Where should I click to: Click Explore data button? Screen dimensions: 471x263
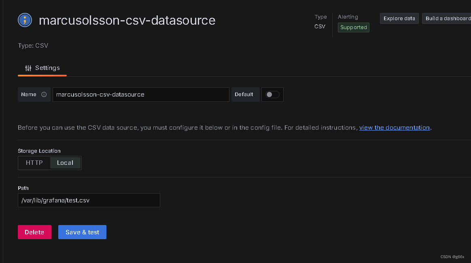click(399, 18)
